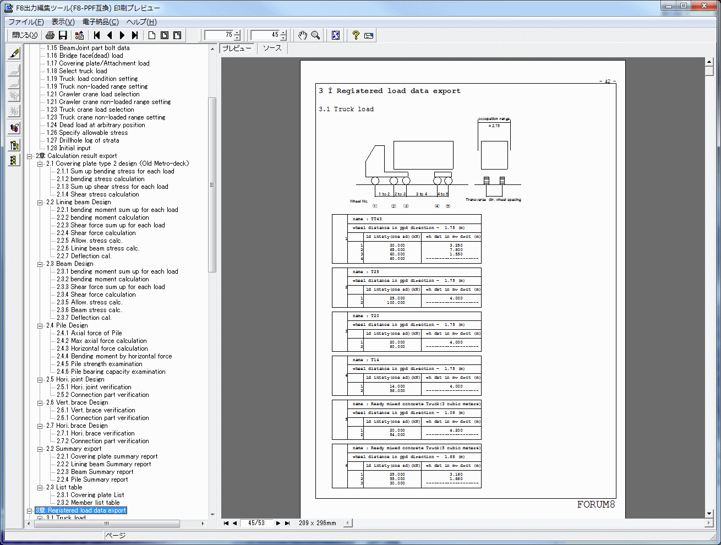This screenshot has height=545, width=721.
Task: Select the magnifying glass zoom tool
Action: 315,35
